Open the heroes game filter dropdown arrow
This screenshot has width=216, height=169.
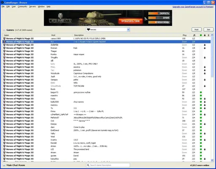point(128,30)
